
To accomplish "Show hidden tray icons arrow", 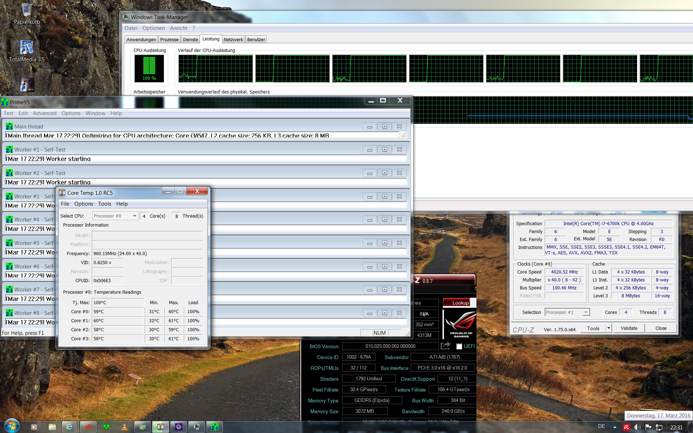I will [x=615, y=427].
